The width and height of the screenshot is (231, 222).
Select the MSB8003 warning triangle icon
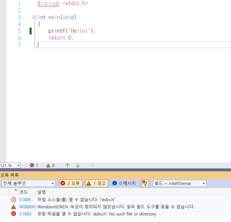[x=14, y=207]
